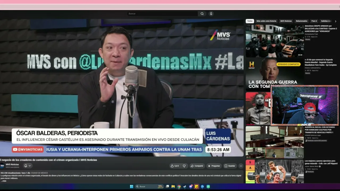The image size is (340, 191).
Task: Open title 'AUDIENCIA INICIAL CON DETENIDO'
Action: pyautogui.click(x=320, y=129)
